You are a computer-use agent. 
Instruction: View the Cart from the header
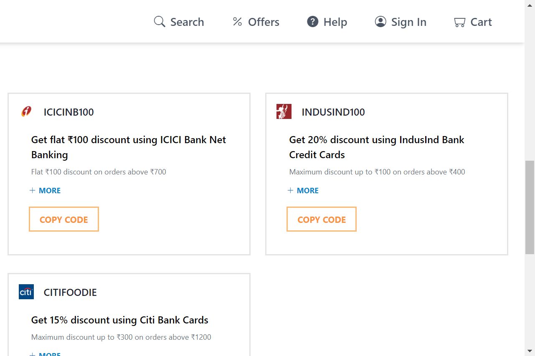tap(473, 22)
